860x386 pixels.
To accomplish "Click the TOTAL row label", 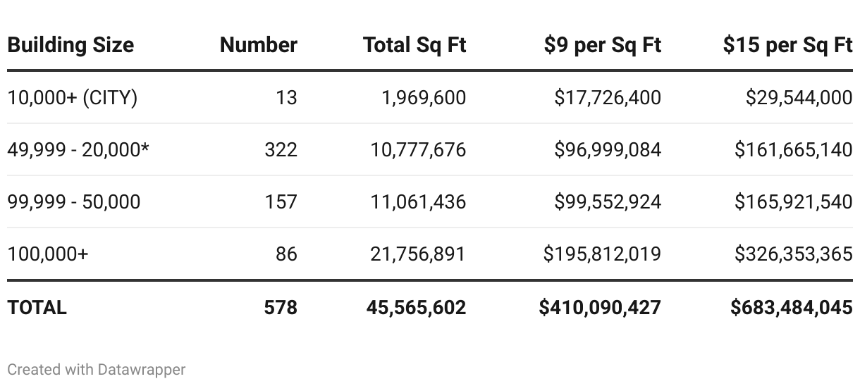I will 37,307.
